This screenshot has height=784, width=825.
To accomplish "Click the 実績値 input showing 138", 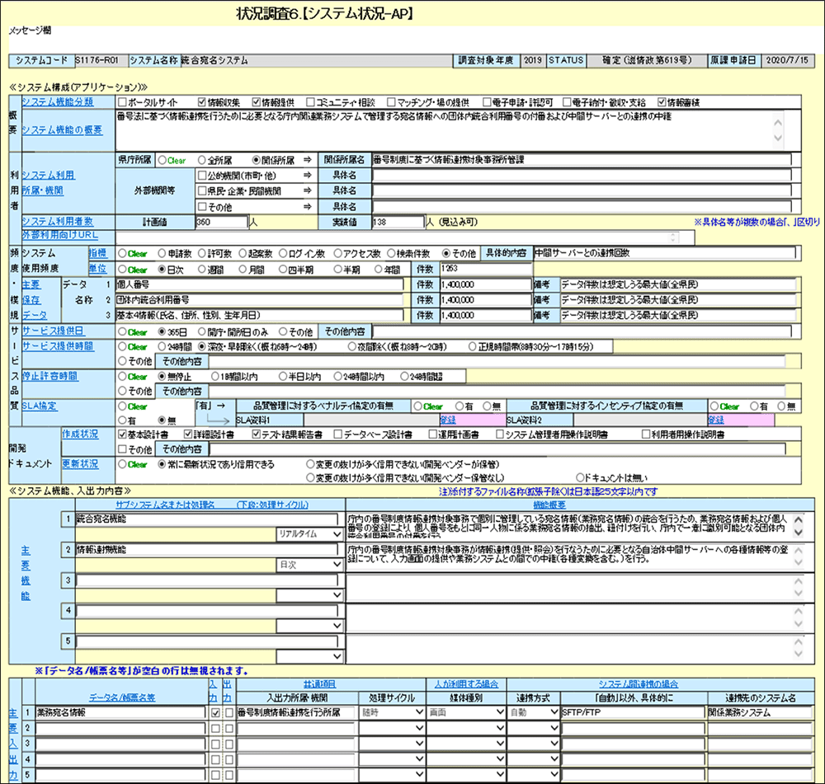I will coord(398,222).
